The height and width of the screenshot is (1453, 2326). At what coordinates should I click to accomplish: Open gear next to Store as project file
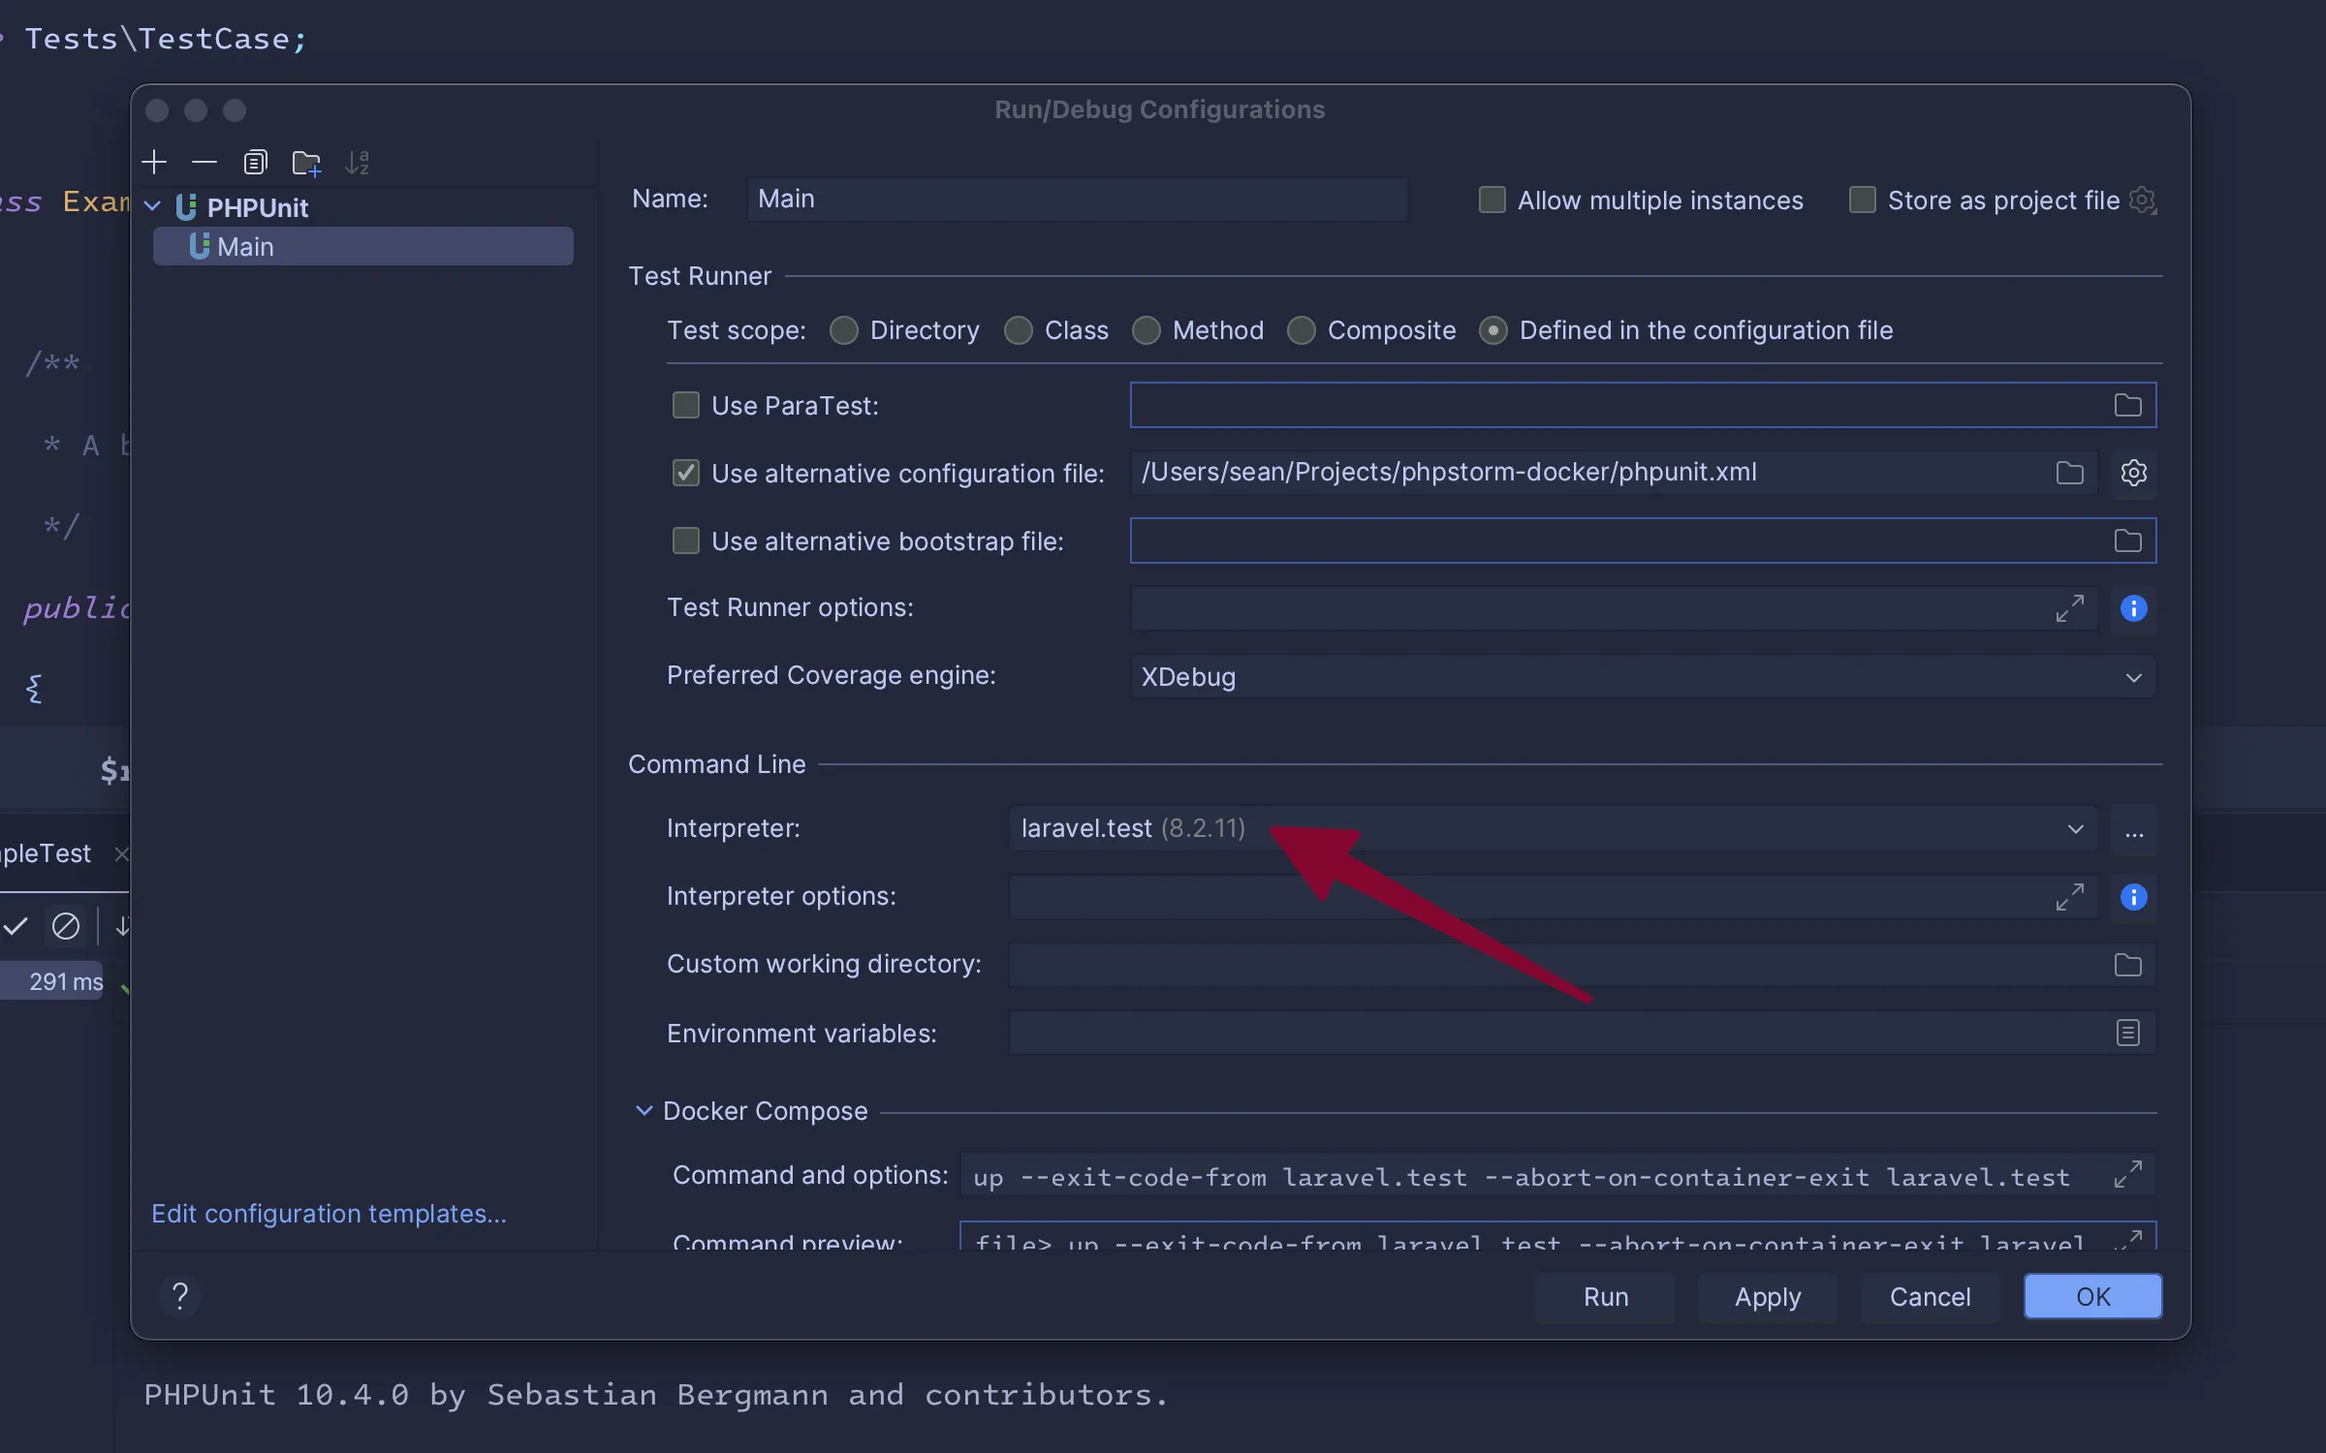(2142, 201)
